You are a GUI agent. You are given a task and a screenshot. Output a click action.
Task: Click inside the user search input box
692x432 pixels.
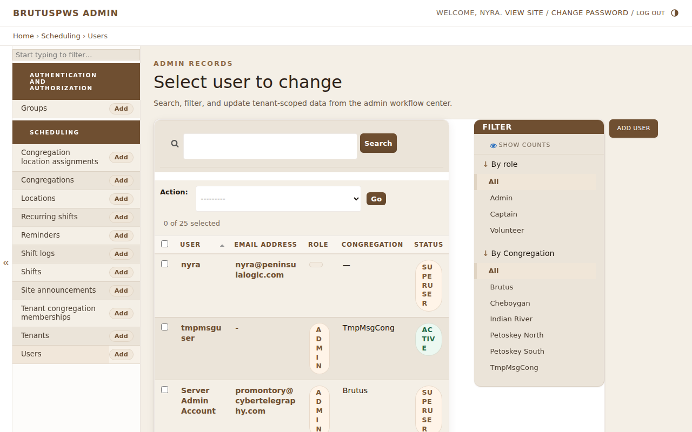270,146
